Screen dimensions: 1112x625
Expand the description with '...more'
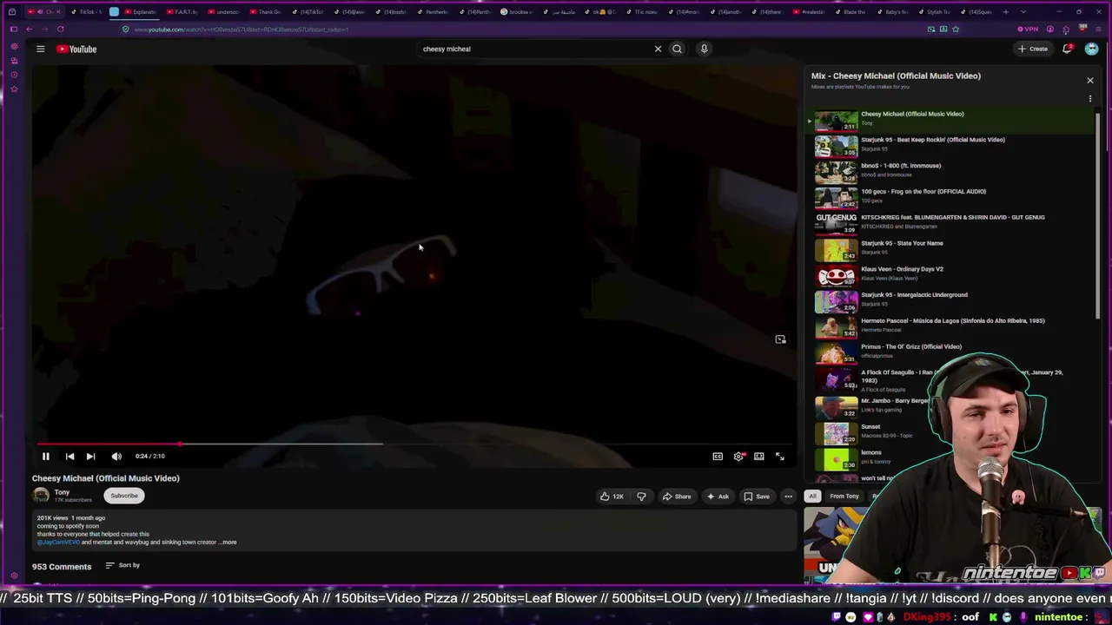point(228,543)
